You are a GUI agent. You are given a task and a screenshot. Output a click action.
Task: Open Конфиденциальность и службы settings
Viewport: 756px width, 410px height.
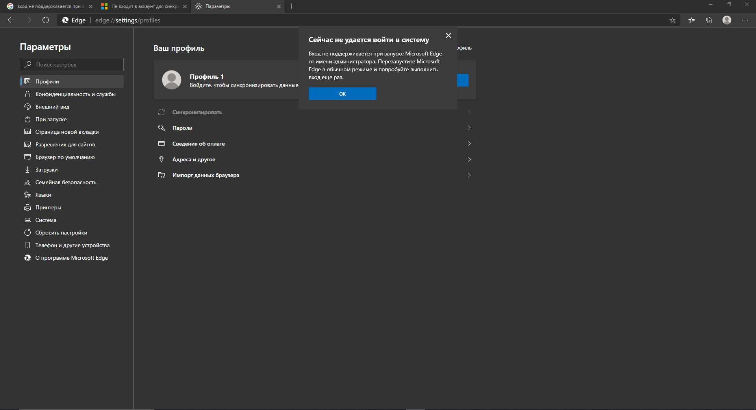click(x=72, y=94)
